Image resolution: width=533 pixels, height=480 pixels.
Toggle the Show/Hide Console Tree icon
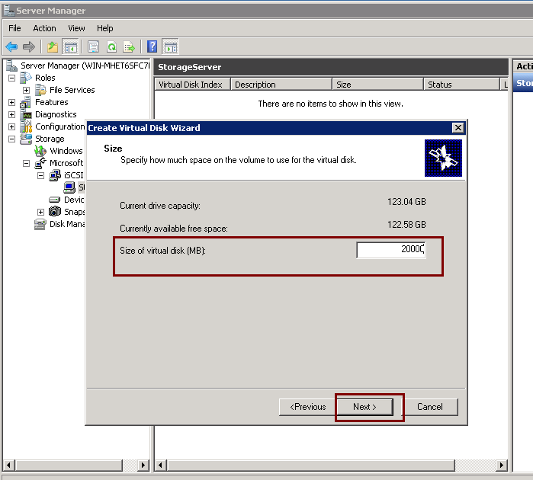click(70, 46)
